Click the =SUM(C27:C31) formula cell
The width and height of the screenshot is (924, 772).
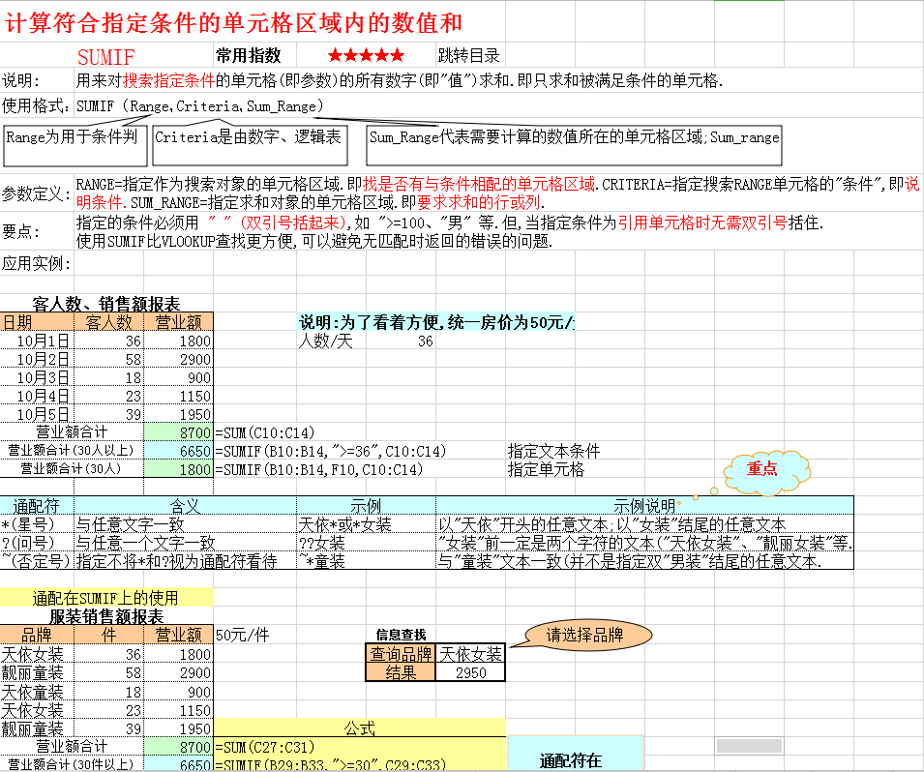coord(360,747)
